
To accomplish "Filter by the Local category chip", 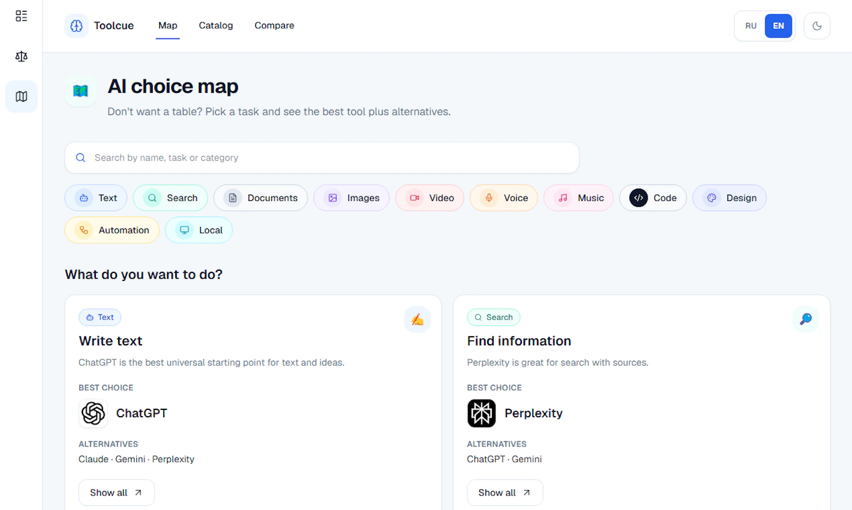I will [199, 230].
